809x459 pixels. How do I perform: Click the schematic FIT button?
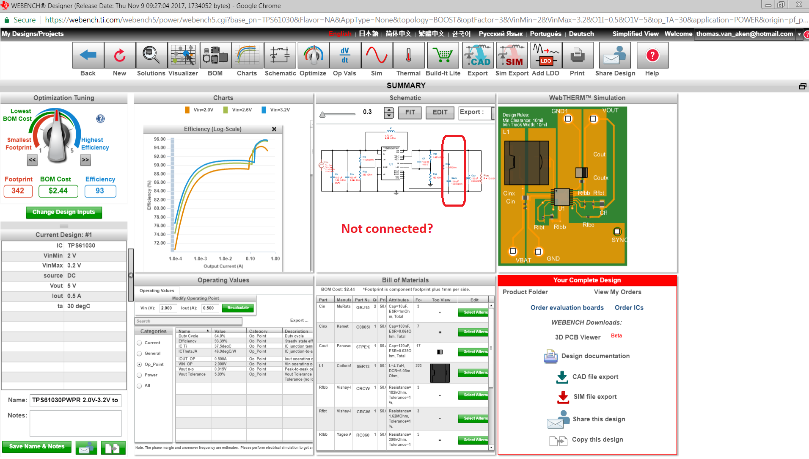point(410,113)
